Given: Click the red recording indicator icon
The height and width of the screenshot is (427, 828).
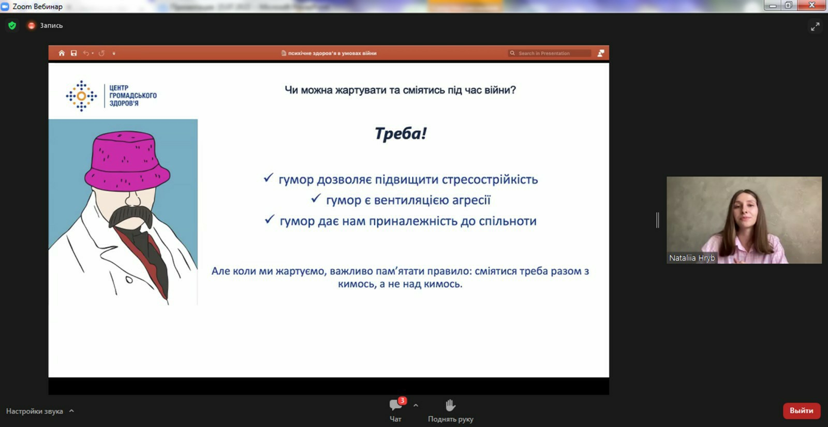Looking at the screenshot, I should point(31,25).
